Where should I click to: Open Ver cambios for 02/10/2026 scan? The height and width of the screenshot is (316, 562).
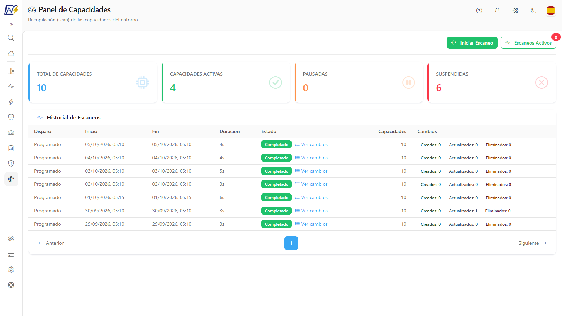311,184
